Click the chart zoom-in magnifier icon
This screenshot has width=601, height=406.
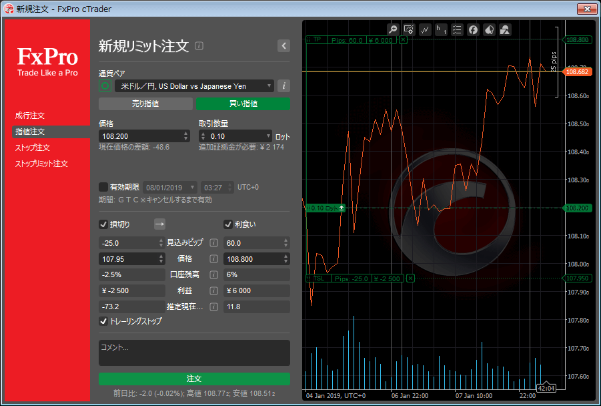[x=393, y=29]
